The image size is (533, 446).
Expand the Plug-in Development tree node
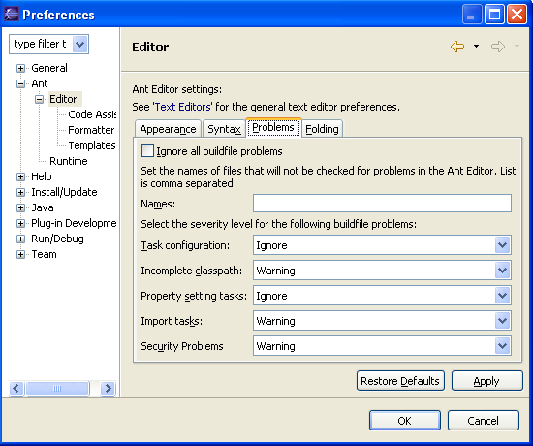[x=20, y=224]
